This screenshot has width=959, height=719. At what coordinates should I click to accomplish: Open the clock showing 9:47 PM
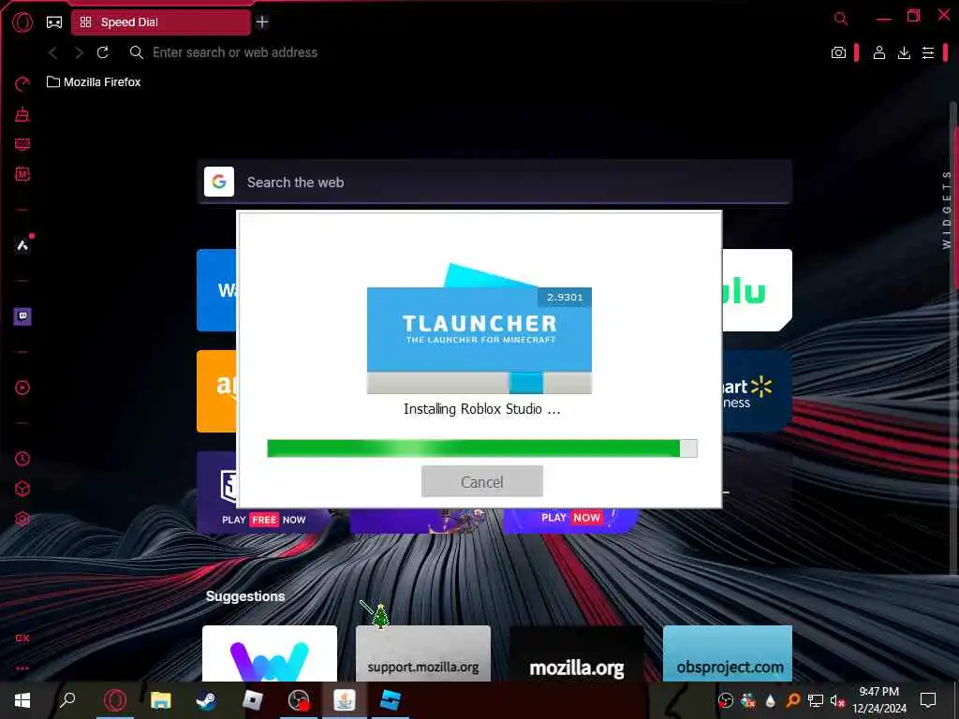coord(879,700)
